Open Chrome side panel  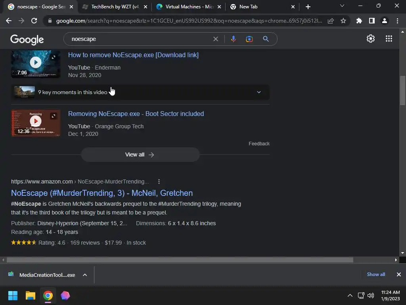click(372, 21)
